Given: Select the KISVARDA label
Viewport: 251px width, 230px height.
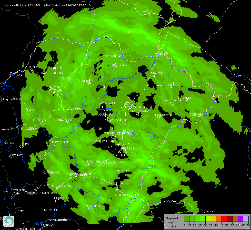Looking at the screenshot, I should click(x=158, y=73).
